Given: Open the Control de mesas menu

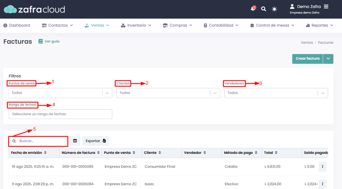Looking at the screenshot, I should click(272, 25).
